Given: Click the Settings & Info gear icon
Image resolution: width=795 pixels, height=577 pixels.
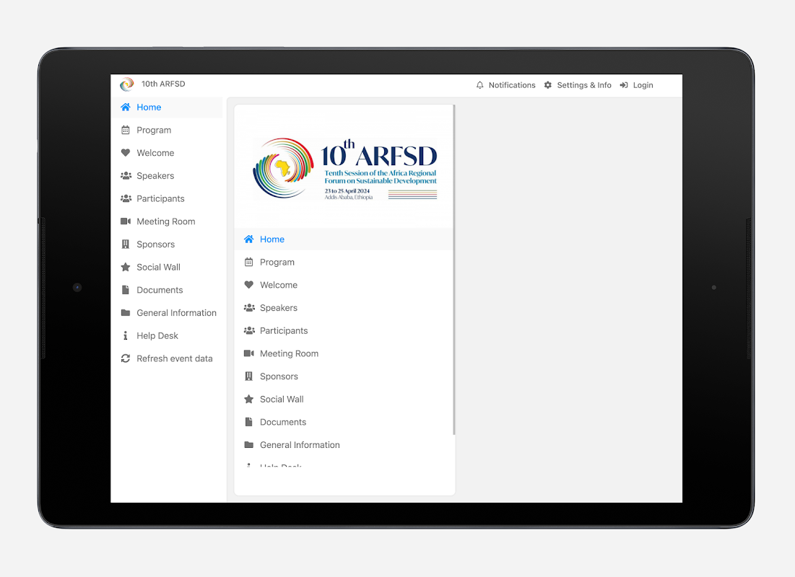Looking at the screenshot, I should point(547,85).
